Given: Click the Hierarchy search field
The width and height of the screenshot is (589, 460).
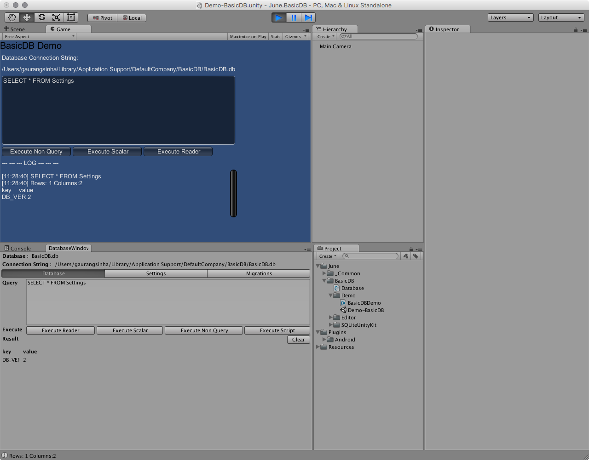Looking at the screenshot, I should 379,36.
